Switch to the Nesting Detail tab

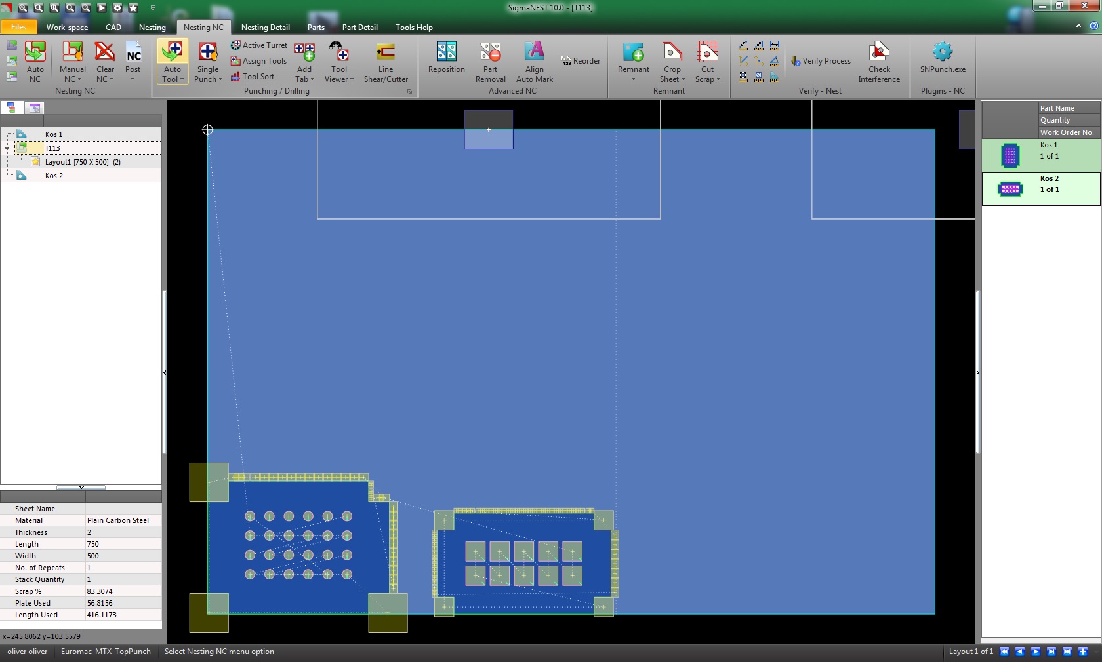[x=265, y=28]
